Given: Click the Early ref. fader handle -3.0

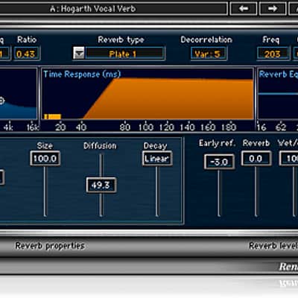Looking at the screenshot, I should (x=219, y=162).
